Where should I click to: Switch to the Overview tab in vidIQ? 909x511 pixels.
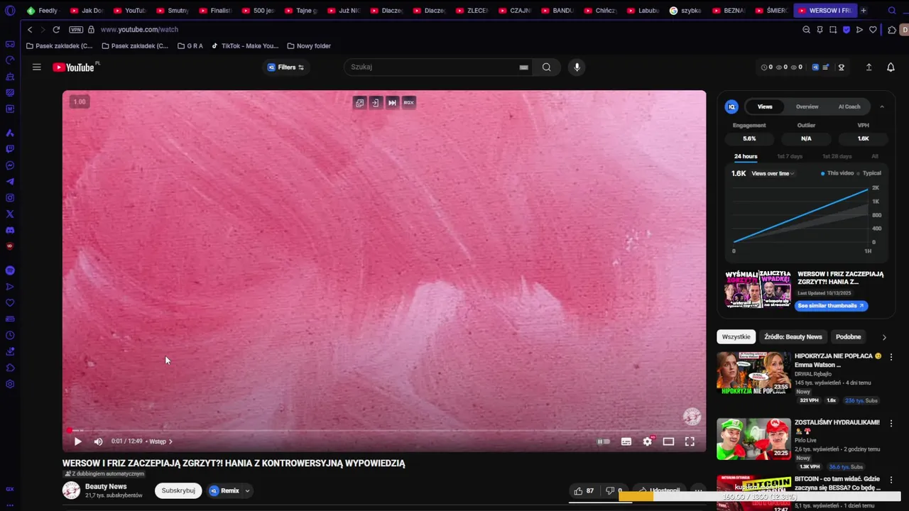click(807, 107)
